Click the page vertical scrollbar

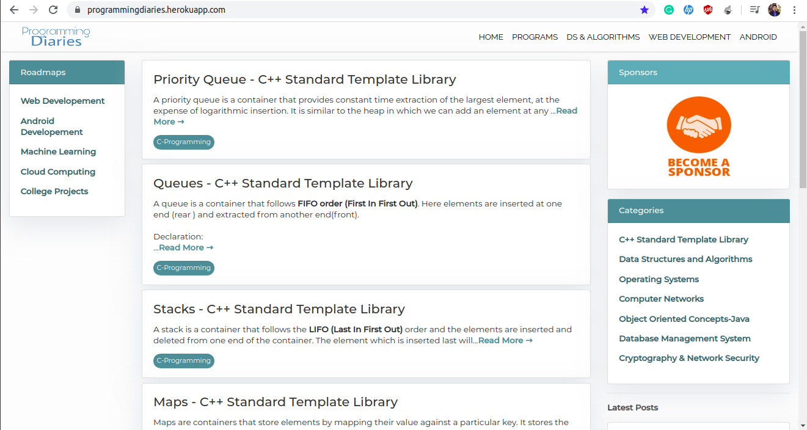click(802, 110)
